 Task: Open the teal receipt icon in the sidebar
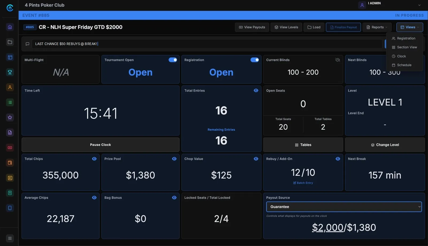(x=10, y=193)
